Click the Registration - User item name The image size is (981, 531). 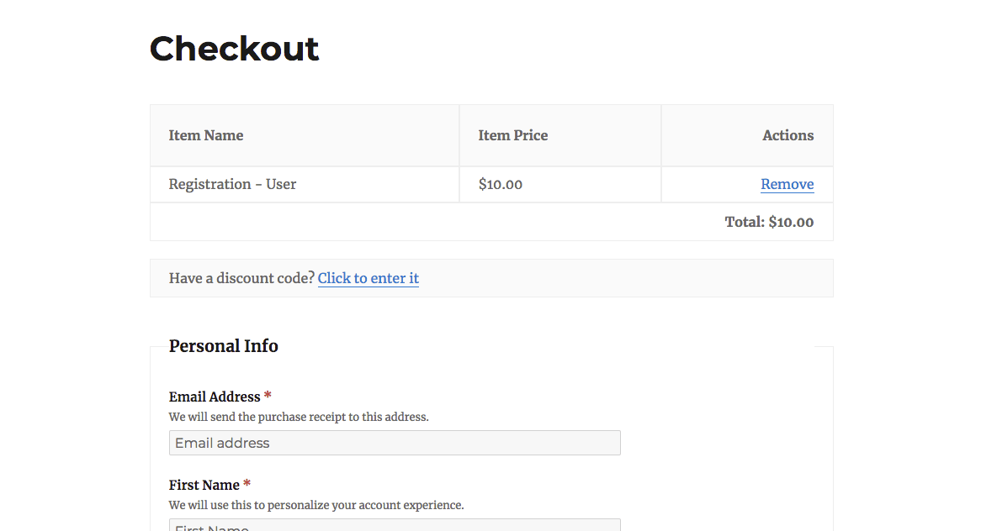point(232,184)
